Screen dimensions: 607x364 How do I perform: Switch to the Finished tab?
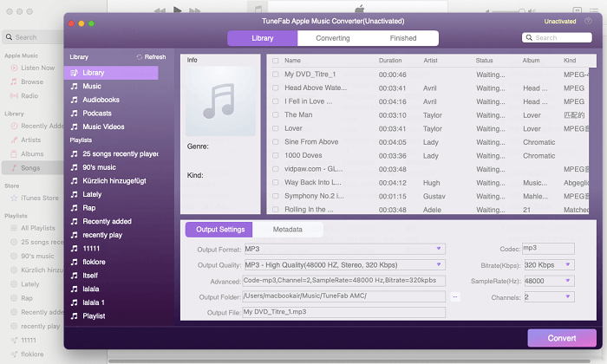click(403, 38)
